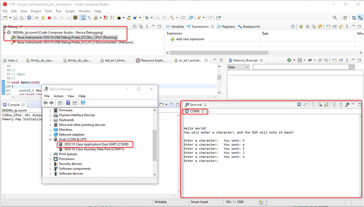This screenshot has height=207, width=364.
Task: Click the Build hammer icon
Action: (x=172, y=18)
